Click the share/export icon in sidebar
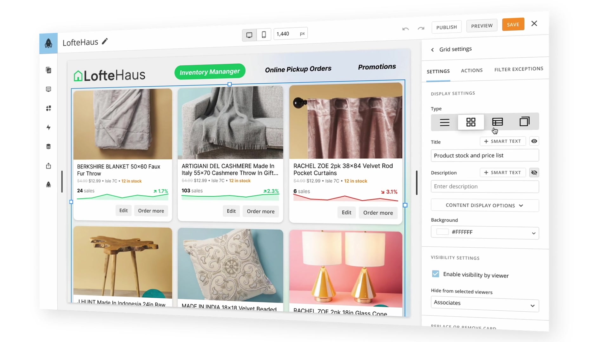609x342 pixels. [49, 166]
